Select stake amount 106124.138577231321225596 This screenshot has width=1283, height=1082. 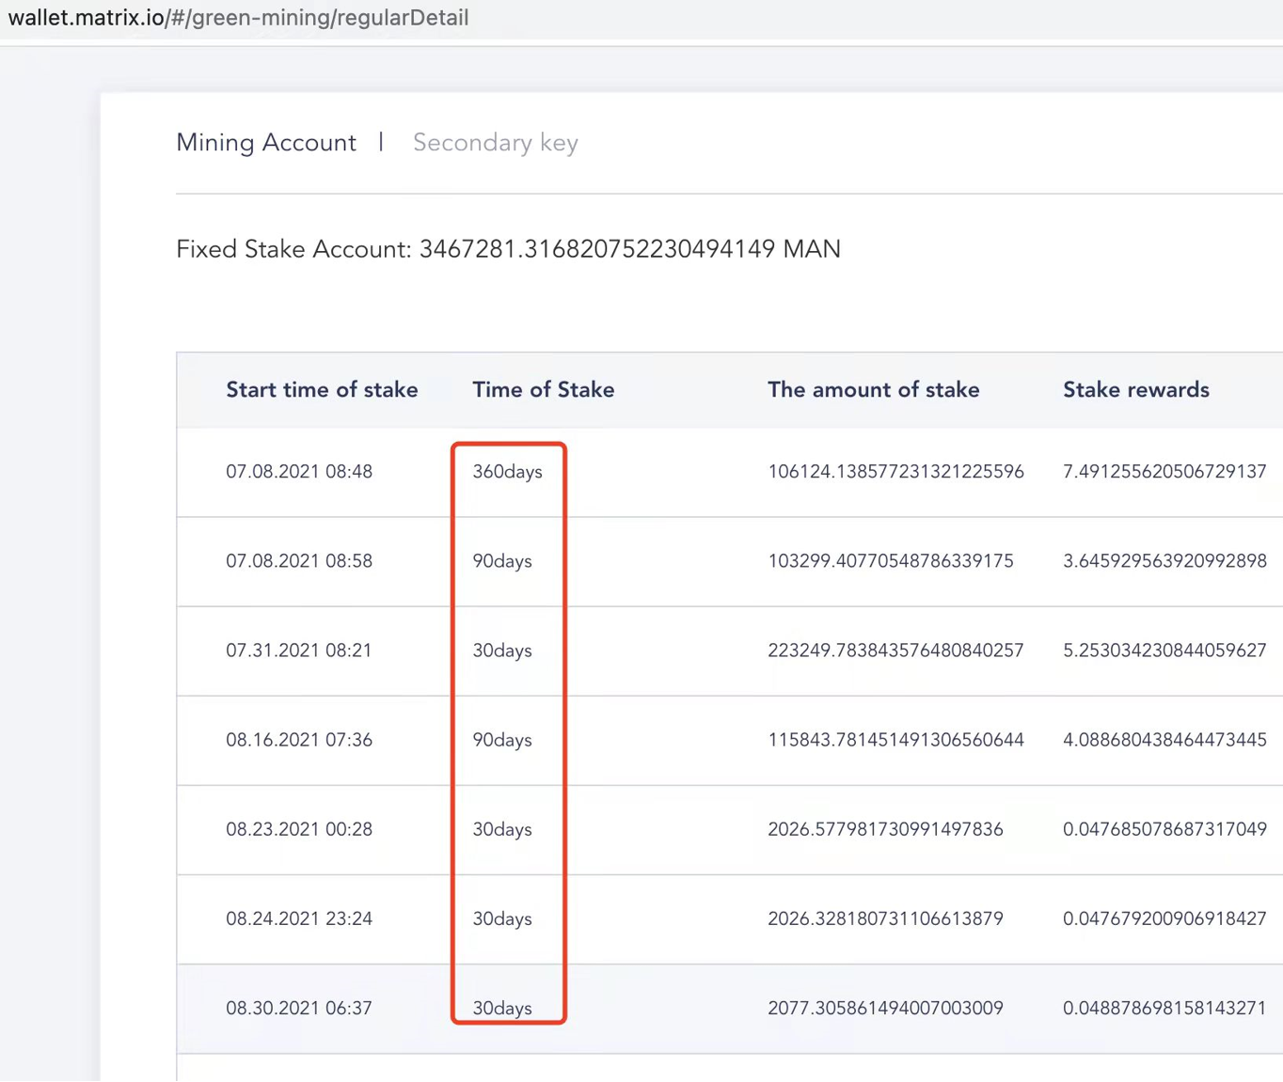click(895, 472)
